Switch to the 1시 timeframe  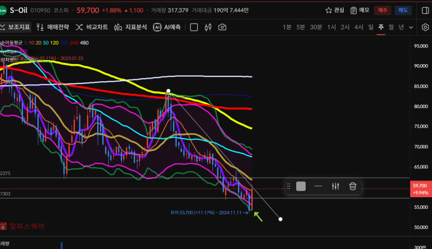pos(331,27)
